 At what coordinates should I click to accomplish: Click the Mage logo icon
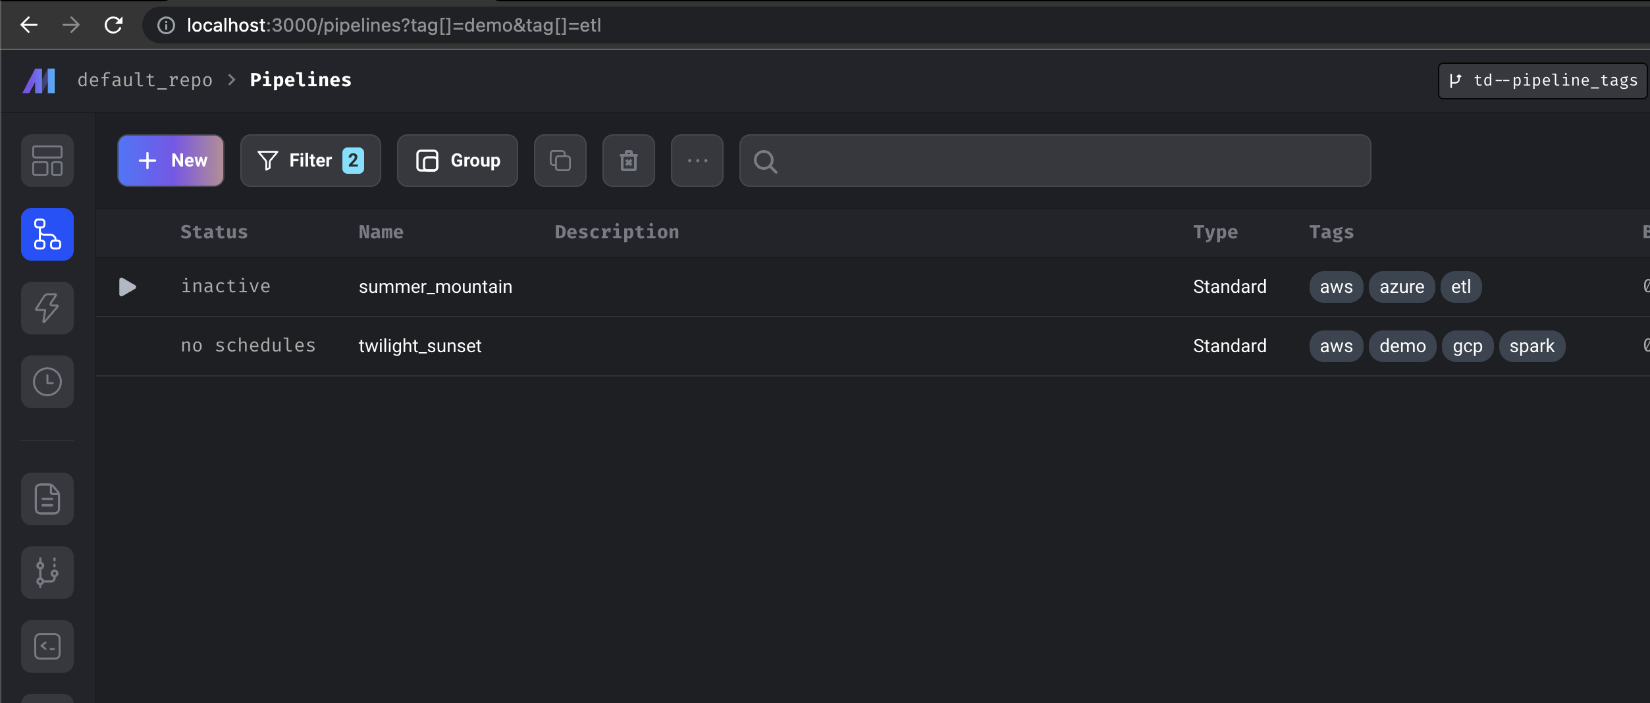click(39, 81)
